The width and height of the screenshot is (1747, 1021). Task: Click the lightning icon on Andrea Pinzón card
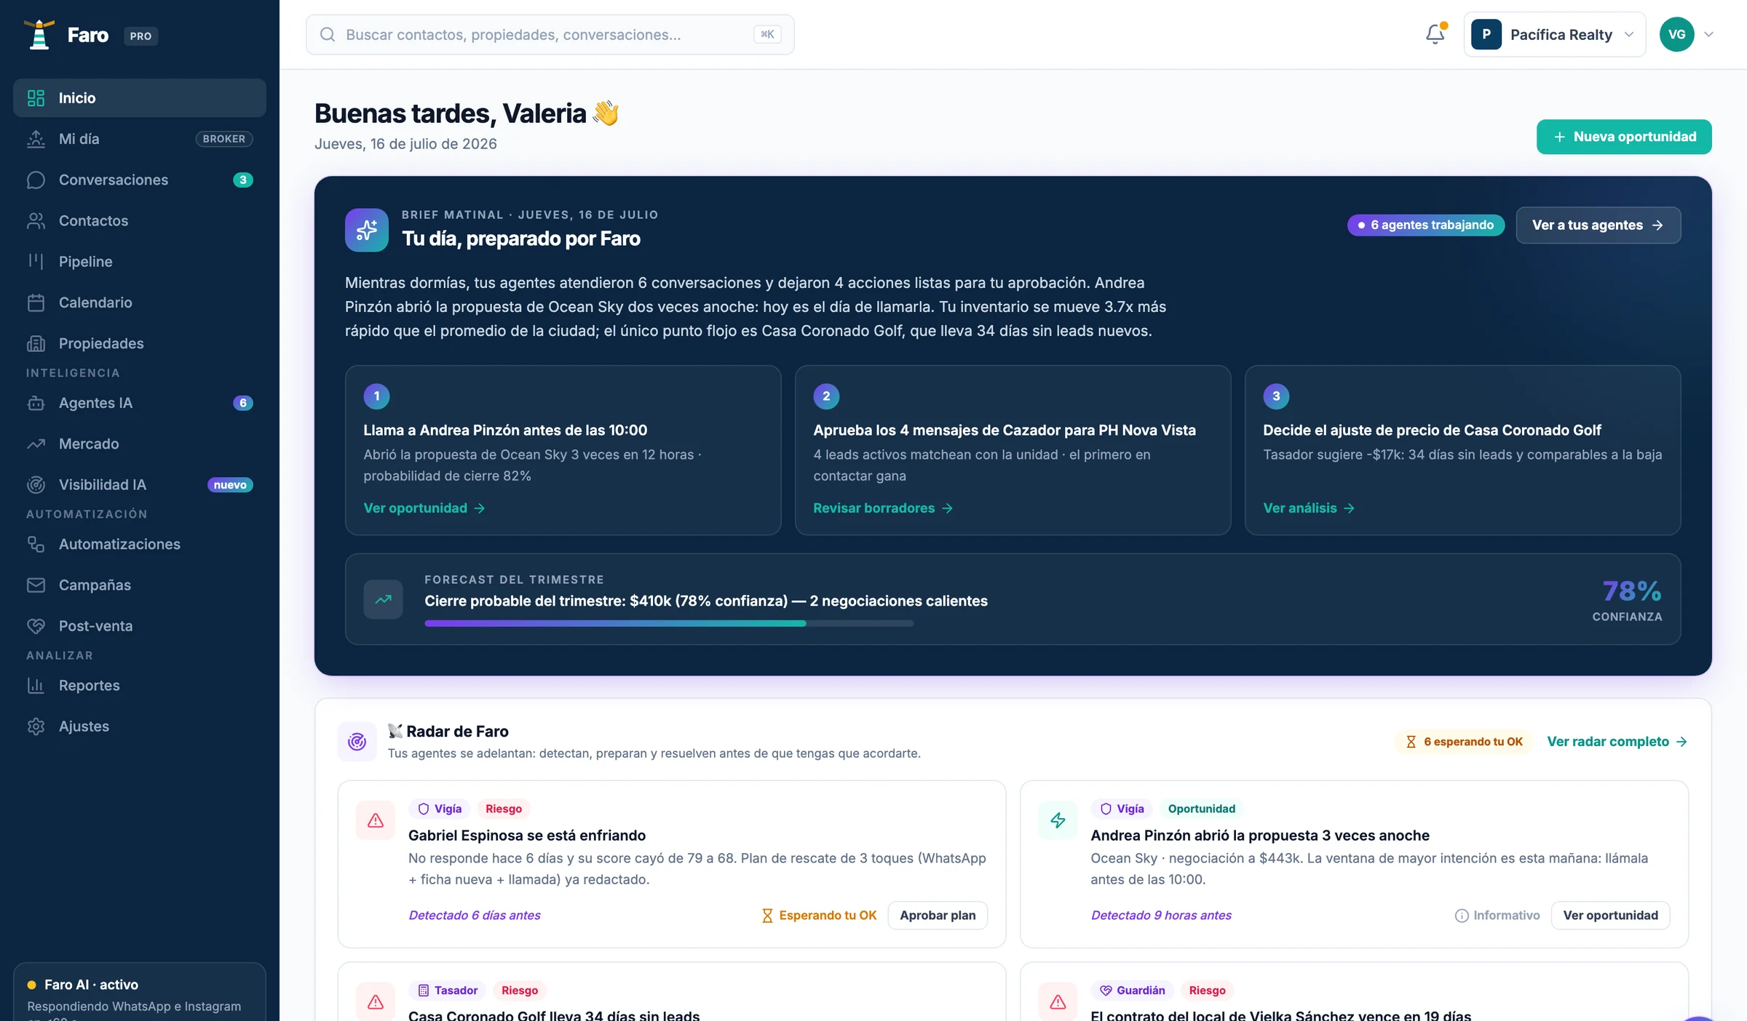coord(1058,820)
